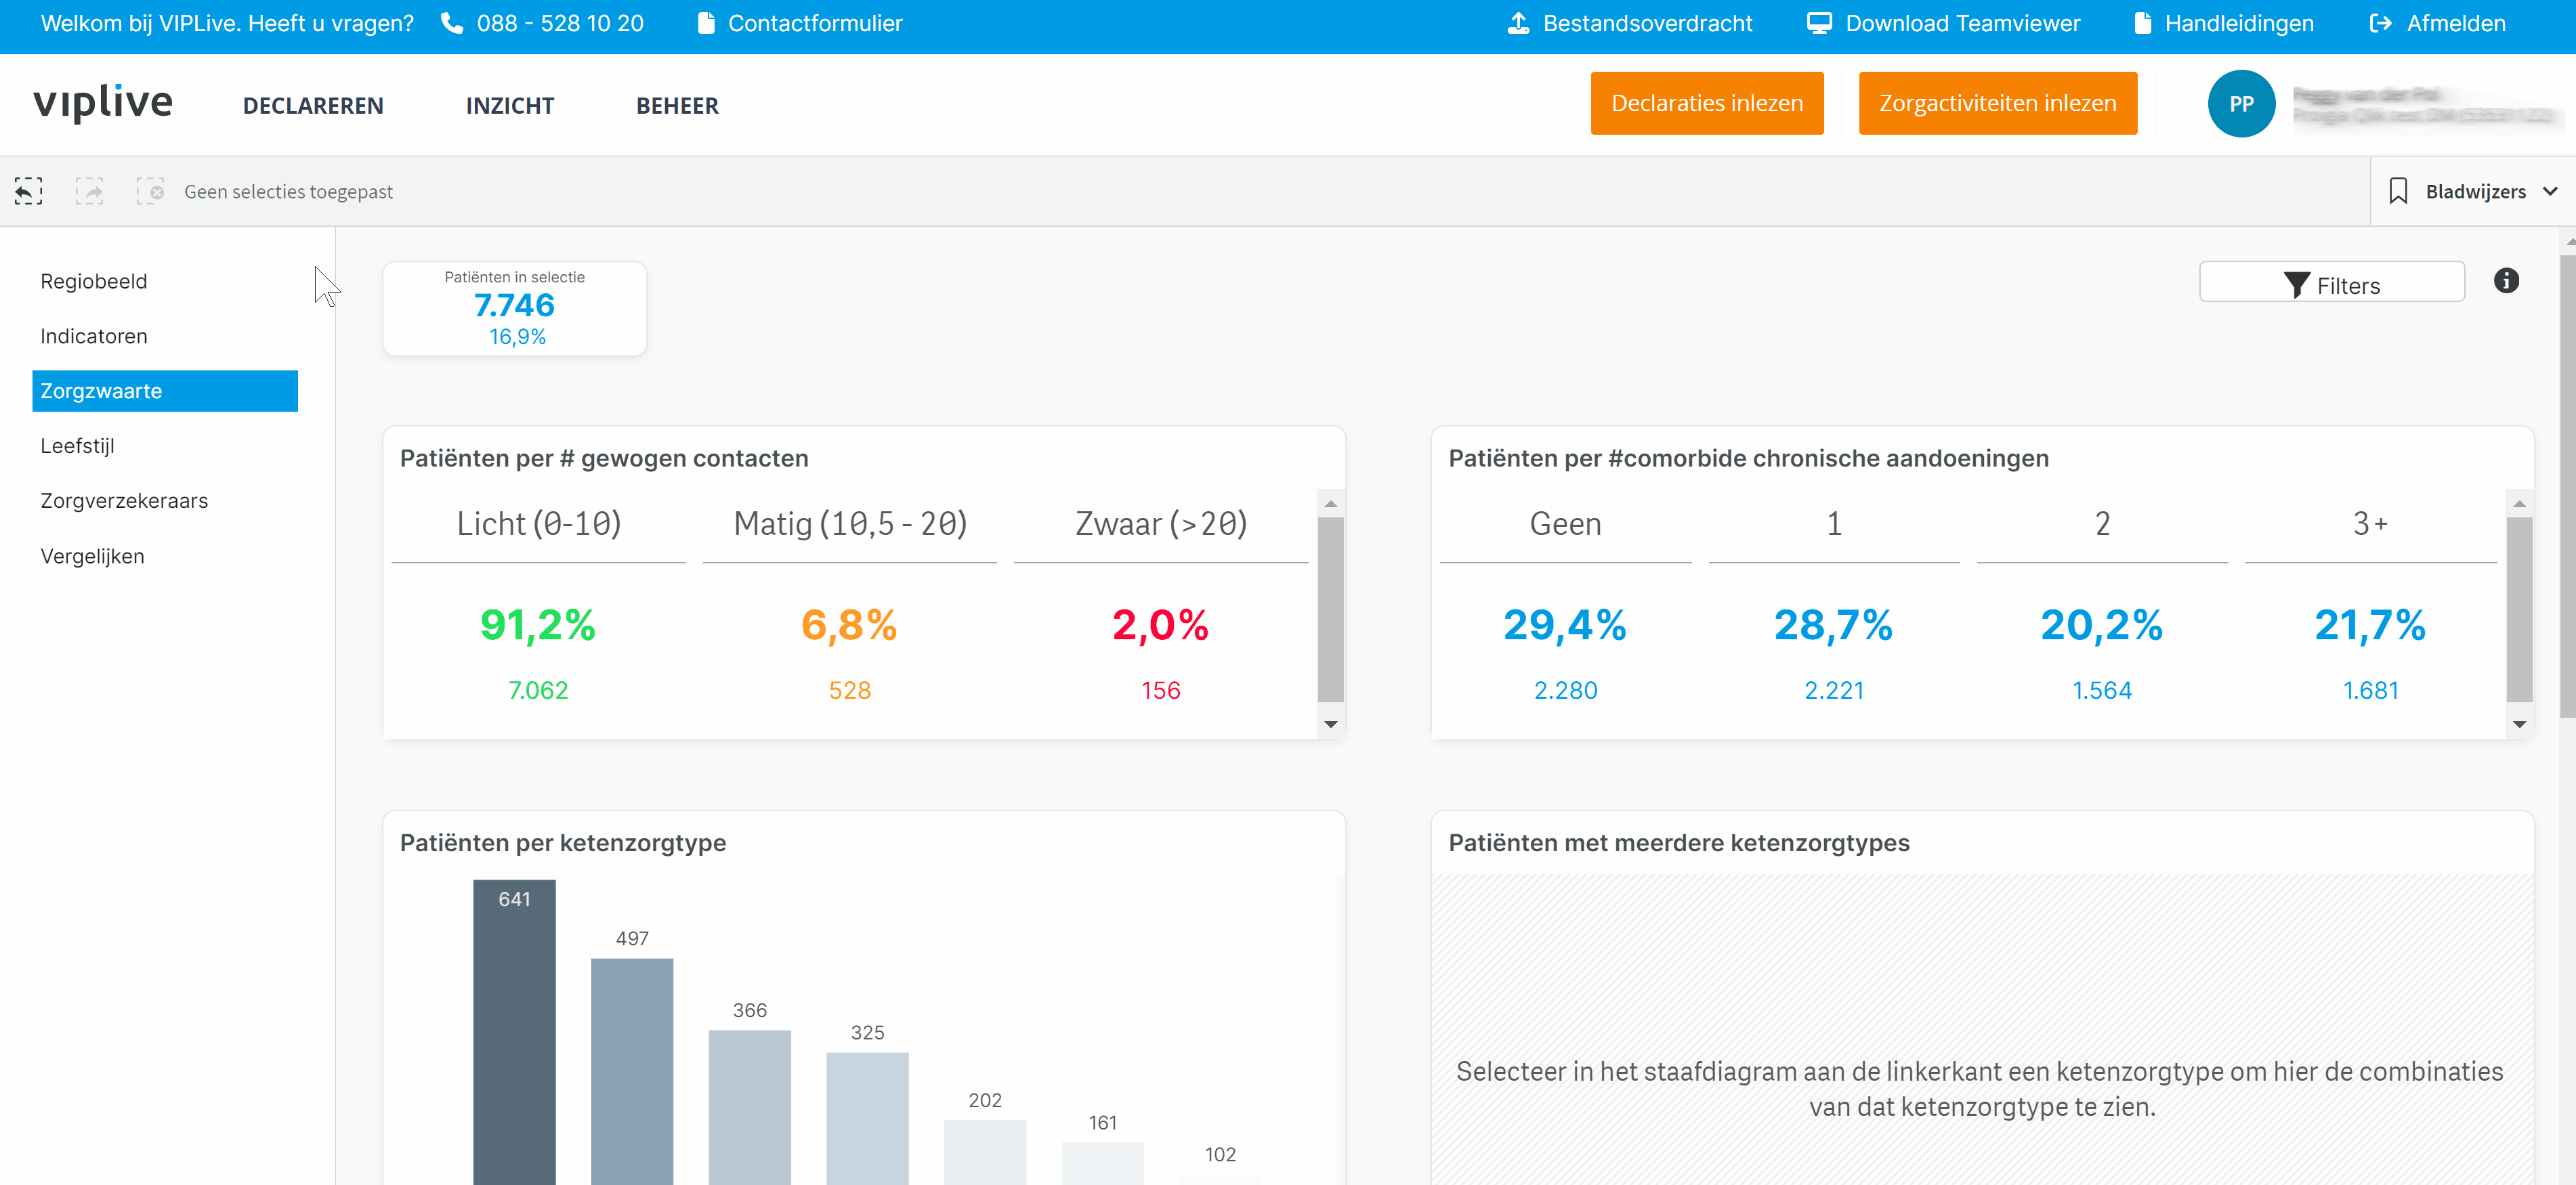Open the DECLAREREN menu
This screenshot has height=1185, width=2576.
coord(313,106)
